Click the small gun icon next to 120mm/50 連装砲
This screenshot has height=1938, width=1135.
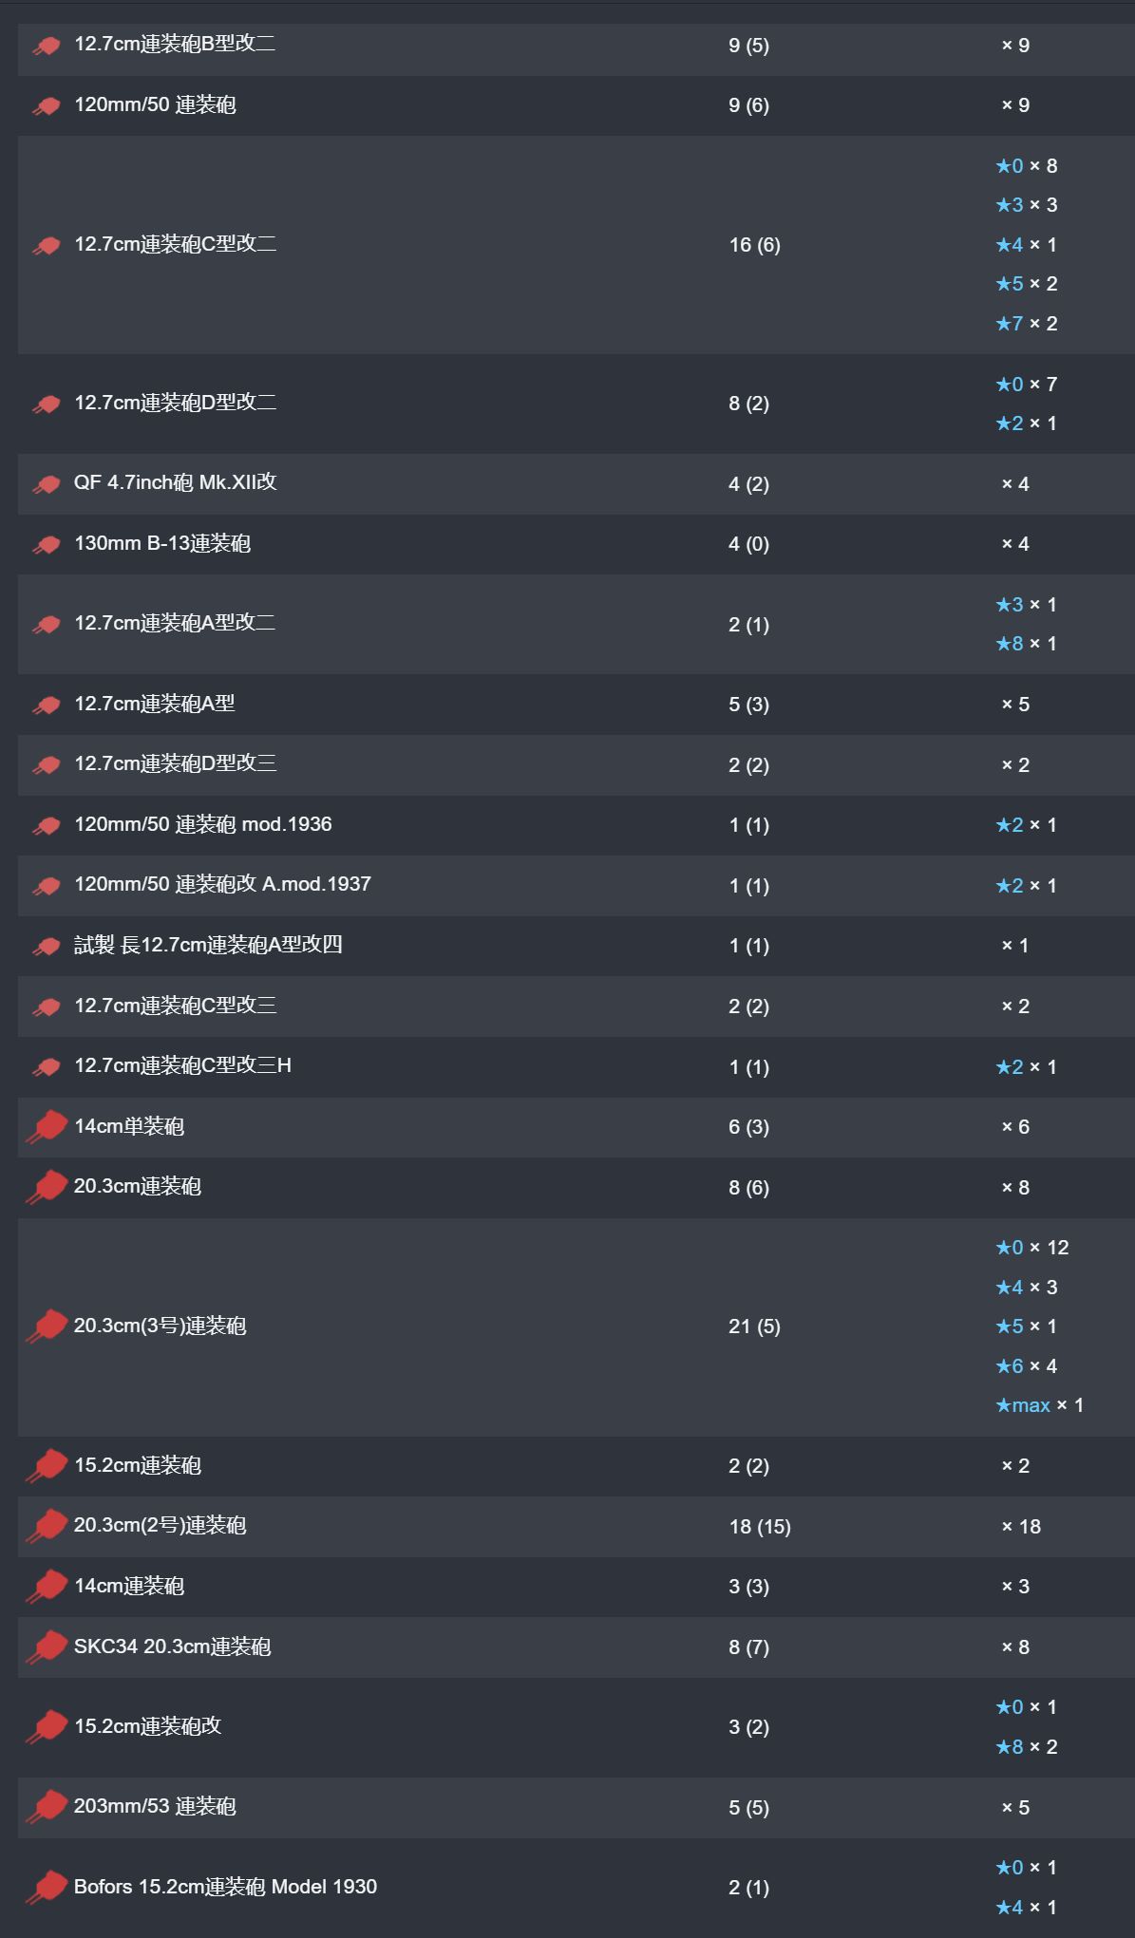coord(47,105)
